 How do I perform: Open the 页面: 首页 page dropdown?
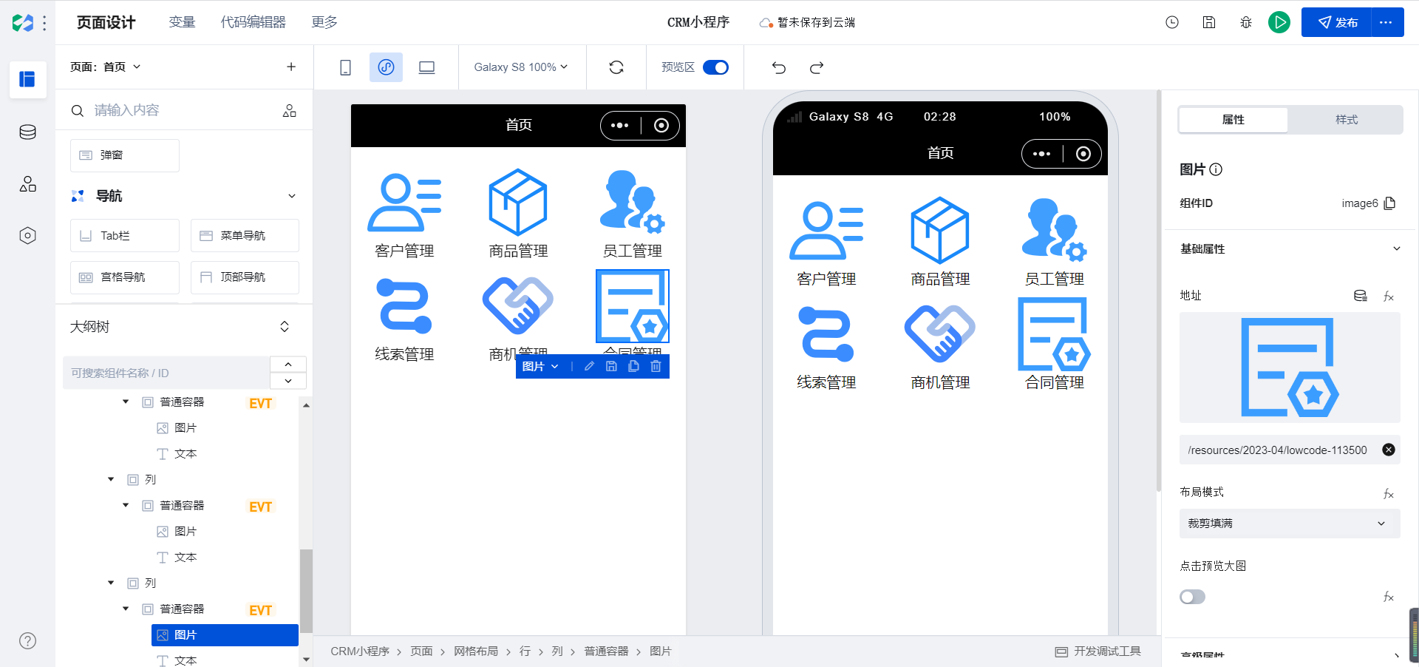coord(105,67)
